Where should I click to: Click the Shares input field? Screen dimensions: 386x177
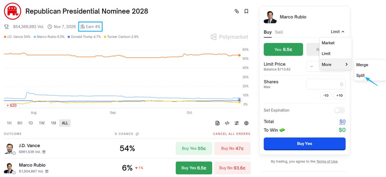point(325,84)
